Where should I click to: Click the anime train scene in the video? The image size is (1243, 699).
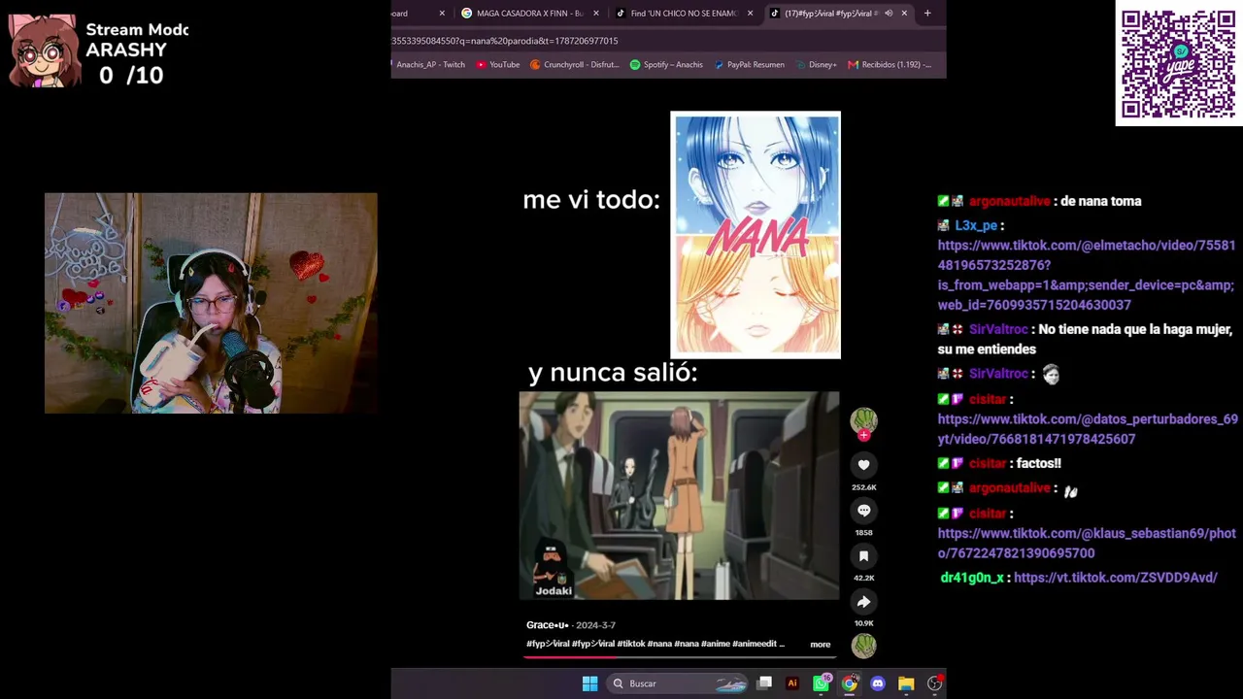pos(679,496)
